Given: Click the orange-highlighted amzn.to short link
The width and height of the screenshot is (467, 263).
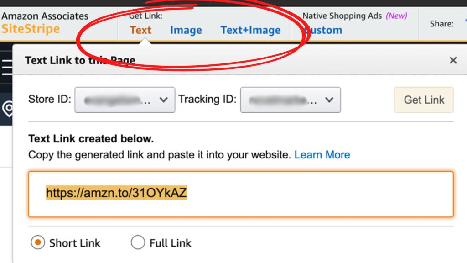Looking at the screenshot, I should coord(115,193).
